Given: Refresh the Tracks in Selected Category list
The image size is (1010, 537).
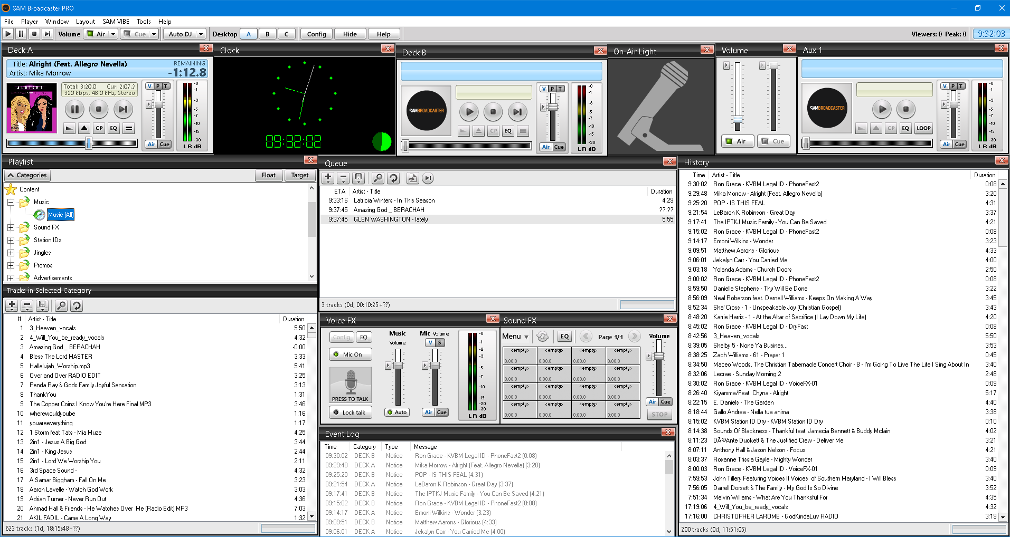Looking at the screenshot, I should click(77, 305).
